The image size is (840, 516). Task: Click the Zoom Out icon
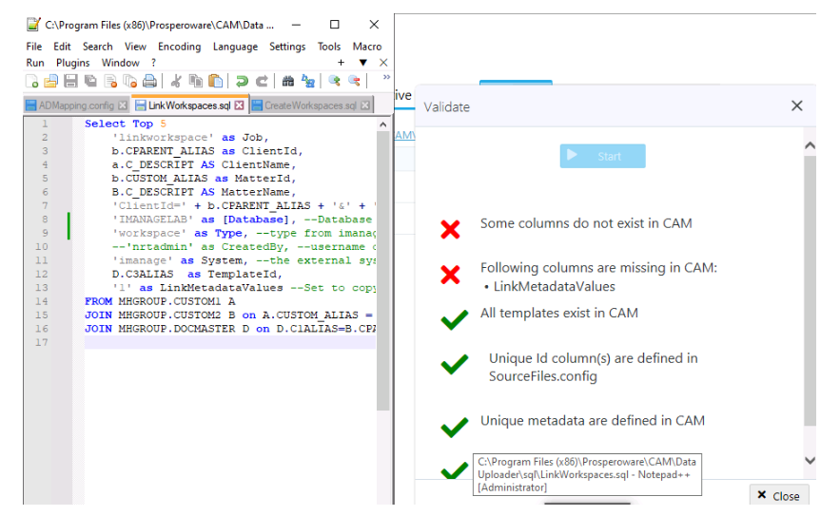(x=354, y=81)
